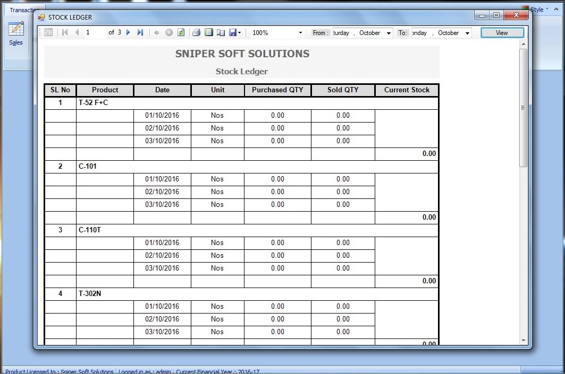Screen dimensions: 565x374
Task: Jump to the last report page
Action: coord(140,33)
